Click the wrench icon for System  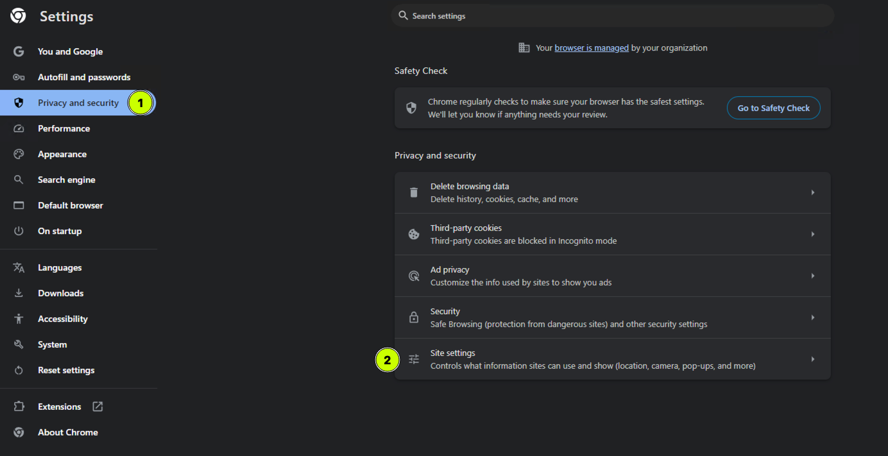pos(19,344)
